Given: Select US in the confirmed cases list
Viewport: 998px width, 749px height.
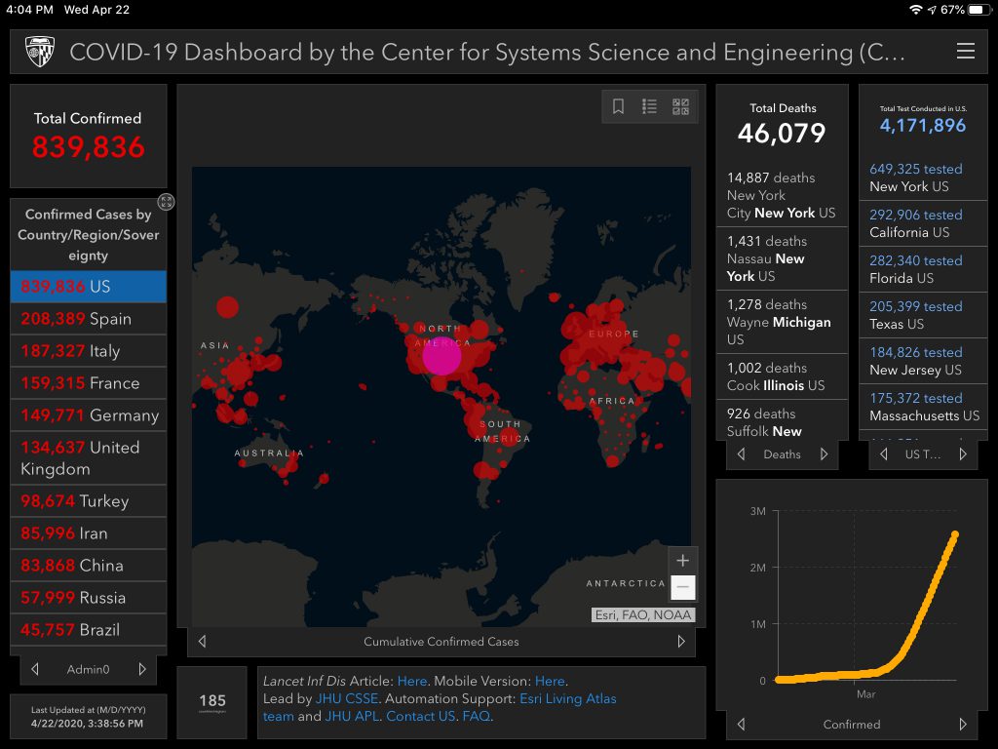Looking at the screenshot, I should coord(88,287).
